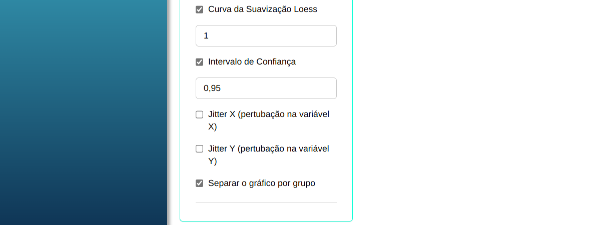615x225 pixels.
Task: Click the "Intervalo de Confiança" label text
Action: click(252, 62)
